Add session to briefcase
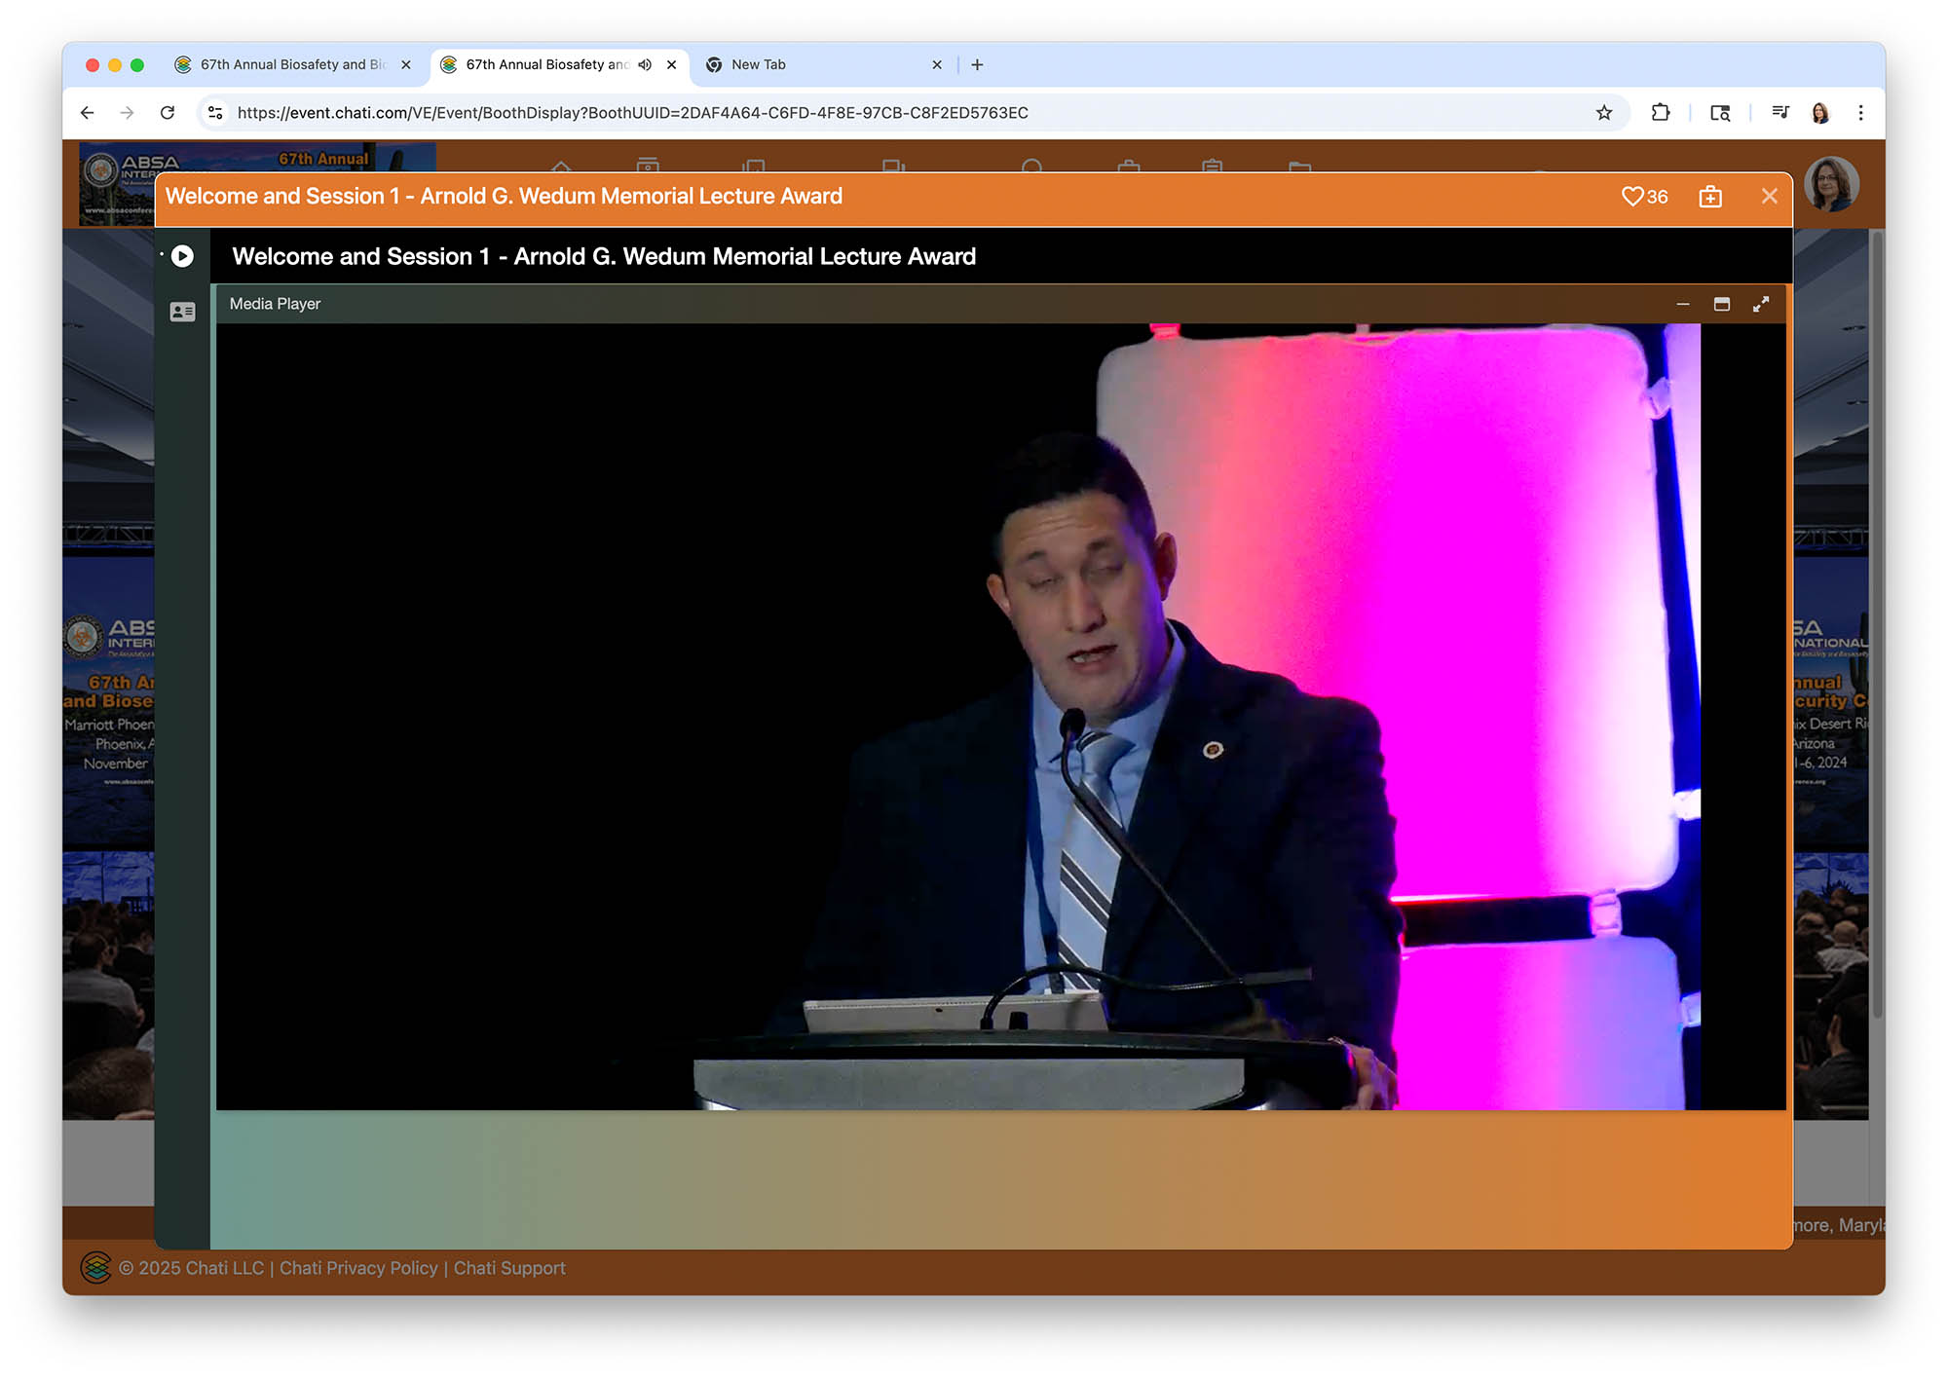The height and width of the screenshot is (1378, 1948). click(x=1710, y=197)
